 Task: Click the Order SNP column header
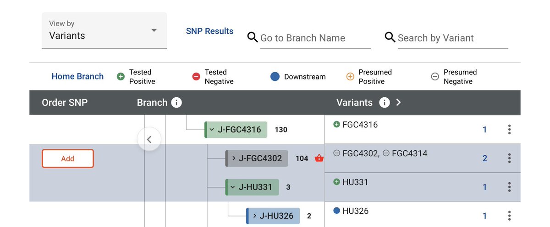pyautogui.click(x=65, y=102)
